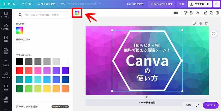Open the アップロード sidebar panel

click(x=6, y=27)
